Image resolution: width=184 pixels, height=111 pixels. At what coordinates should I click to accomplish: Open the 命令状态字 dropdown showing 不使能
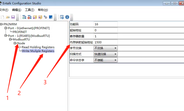coord(106,60)
